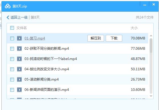Toggle the select-all checkbox beside 文件名
The height and width of the screenshot is (110, 159).
12,28
